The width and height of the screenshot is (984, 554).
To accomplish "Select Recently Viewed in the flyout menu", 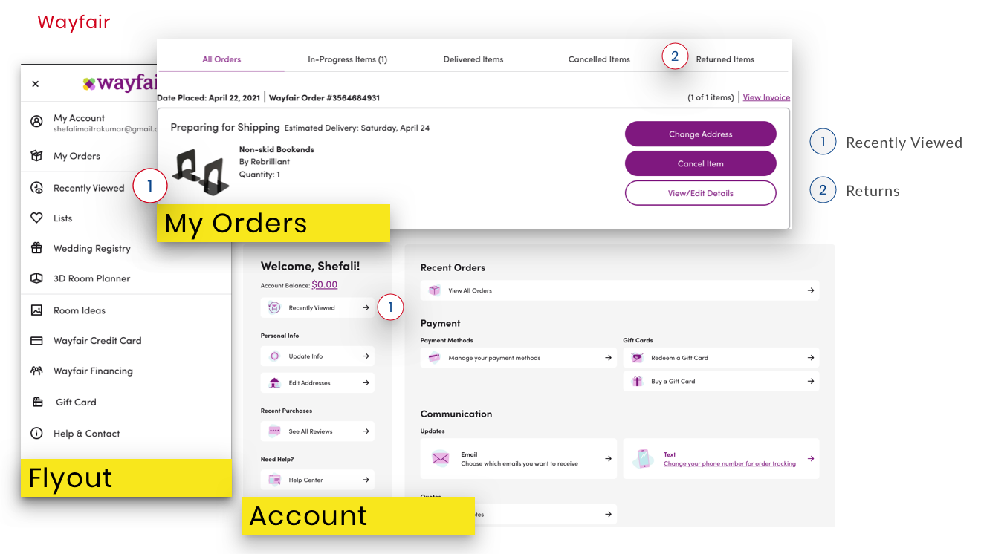I will [89, 188].
